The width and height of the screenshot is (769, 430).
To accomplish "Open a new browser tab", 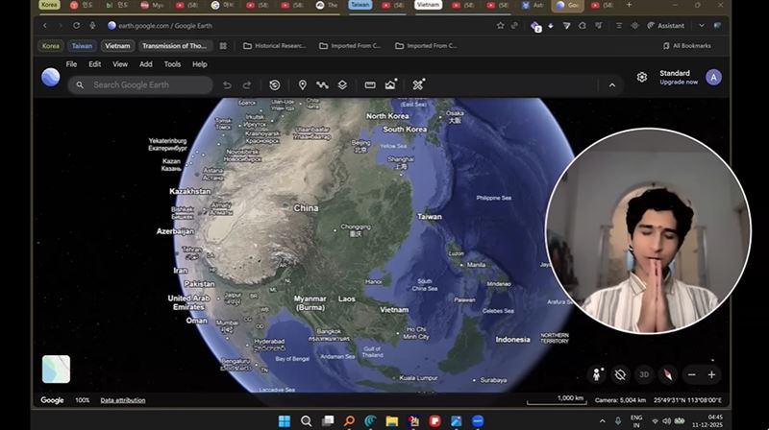I will [629, 5].
